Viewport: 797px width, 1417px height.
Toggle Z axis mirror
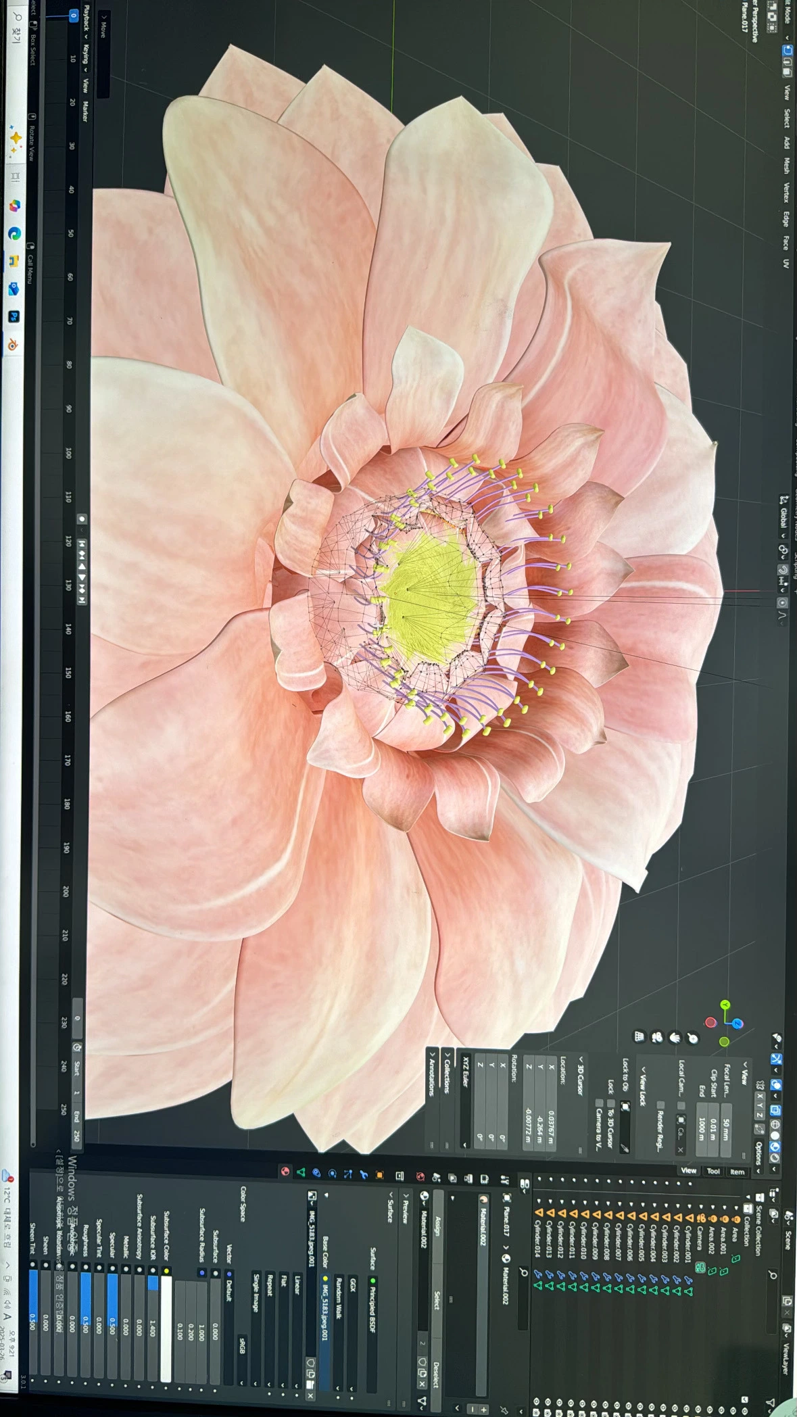[760, 1115]
